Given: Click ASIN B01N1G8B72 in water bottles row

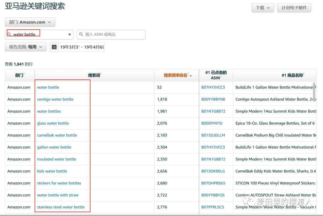Looking at the screenshot, I should pos(213,111).
